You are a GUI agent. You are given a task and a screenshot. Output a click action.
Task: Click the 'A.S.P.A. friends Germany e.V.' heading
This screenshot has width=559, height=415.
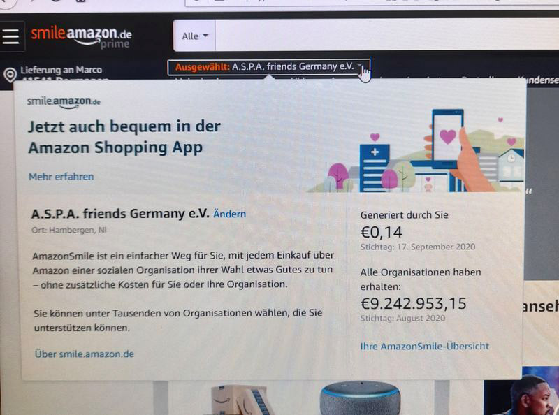click(120, 214)
